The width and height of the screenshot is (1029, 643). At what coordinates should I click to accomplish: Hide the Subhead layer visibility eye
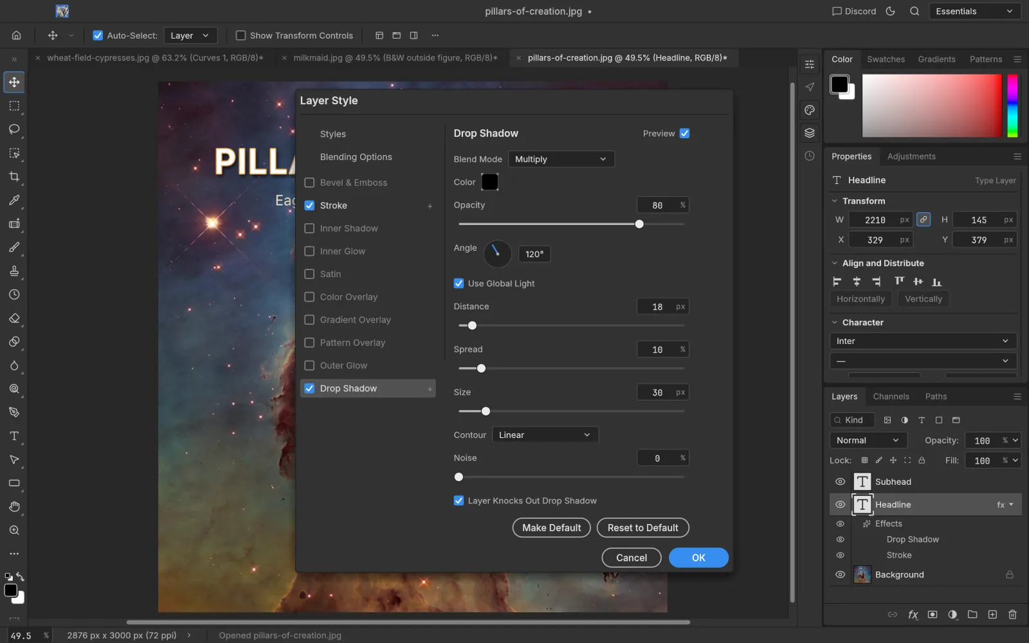[x=840, y=482]
